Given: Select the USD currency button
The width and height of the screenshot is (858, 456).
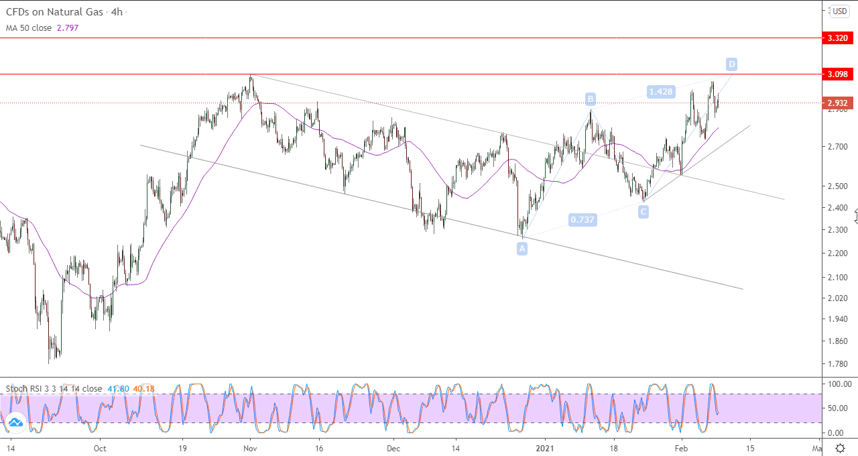Looking at the screenshot, I should click(840, 11).
